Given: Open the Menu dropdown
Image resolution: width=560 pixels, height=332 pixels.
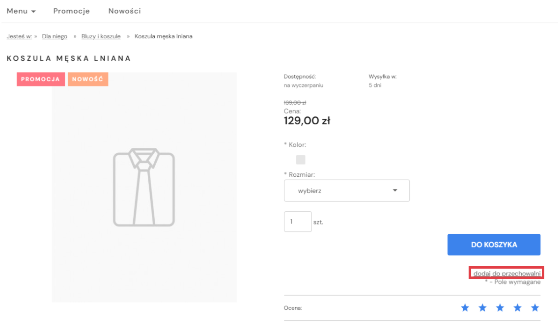Looking at the screenshot, I should tap(21, 11).
